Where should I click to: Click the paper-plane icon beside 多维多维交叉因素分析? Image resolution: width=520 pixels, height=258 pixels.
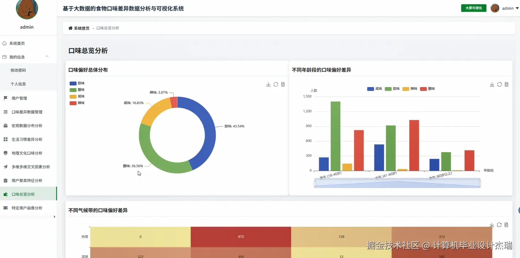point(5,167)
